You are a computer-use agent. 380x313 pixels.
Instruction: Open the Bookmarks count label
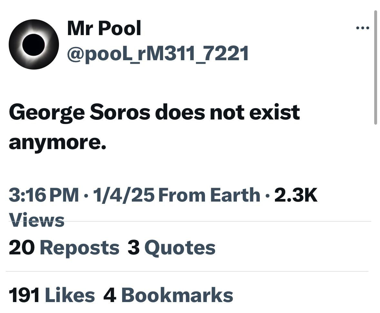(x=177, y=295)
